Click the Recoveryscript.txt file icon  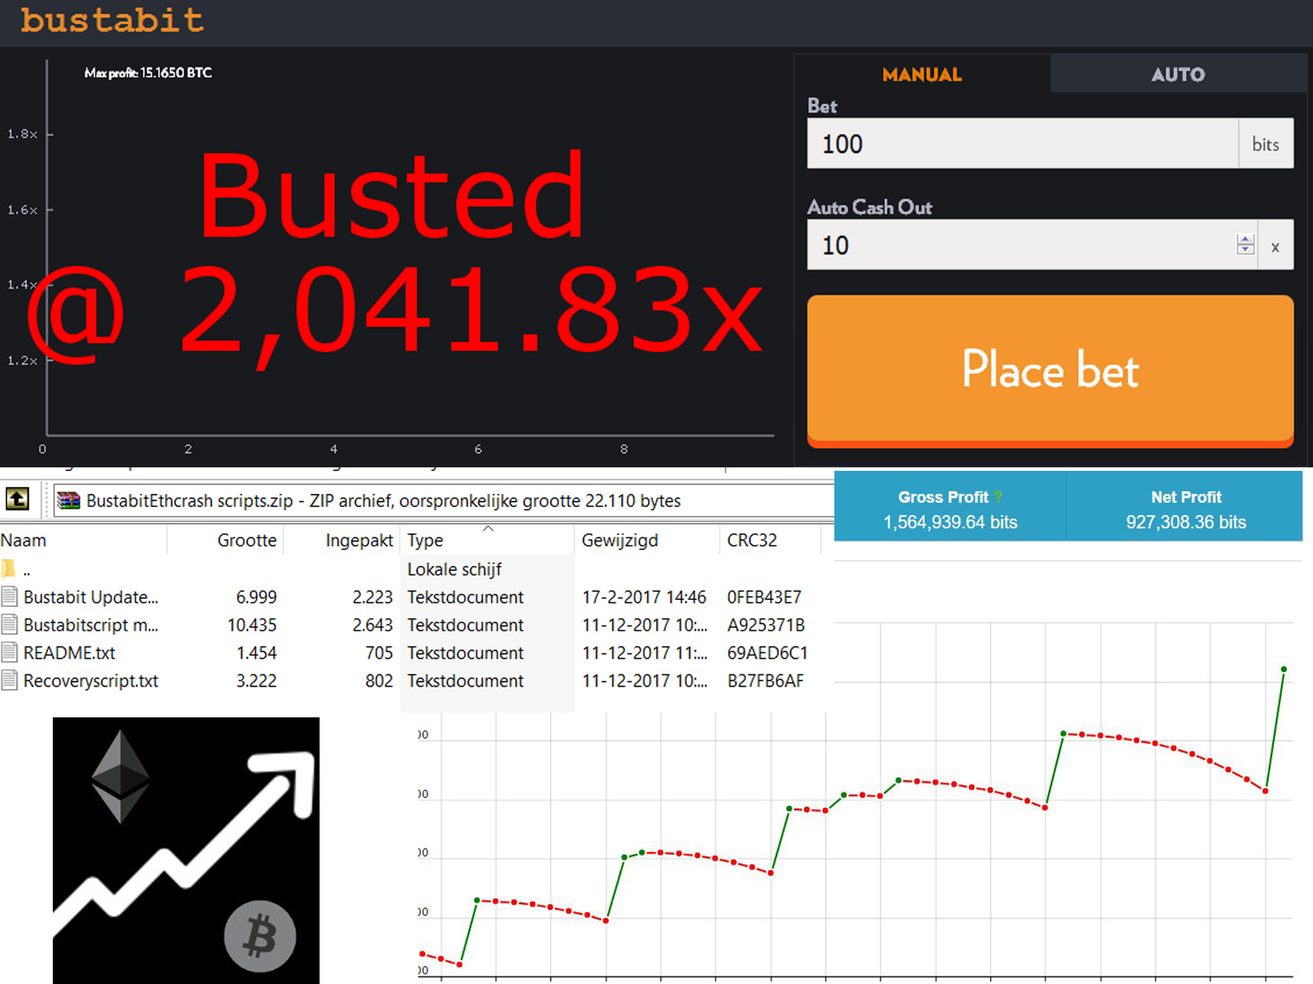[9, 680]
